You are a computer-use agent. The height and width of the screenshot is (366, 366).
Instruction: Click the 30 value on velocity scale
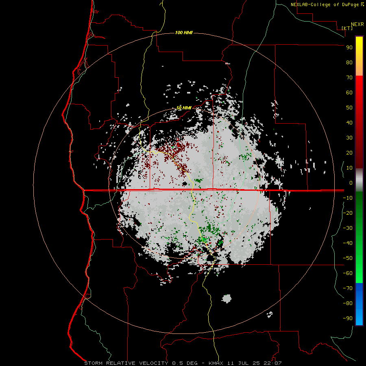coord(349,138)
